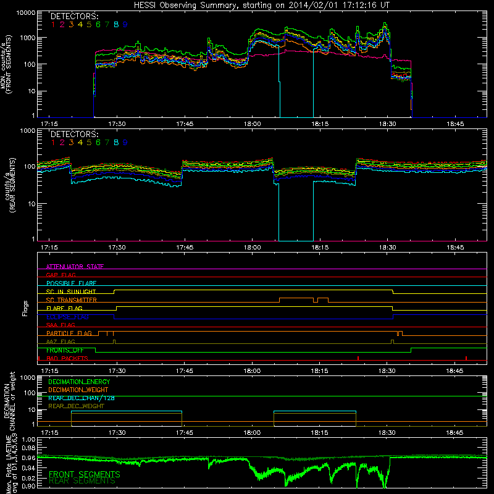Click the DETECTORS: label in rear segments panel
494x494 pixels.
pyautogui.click(x=74, y=134)
